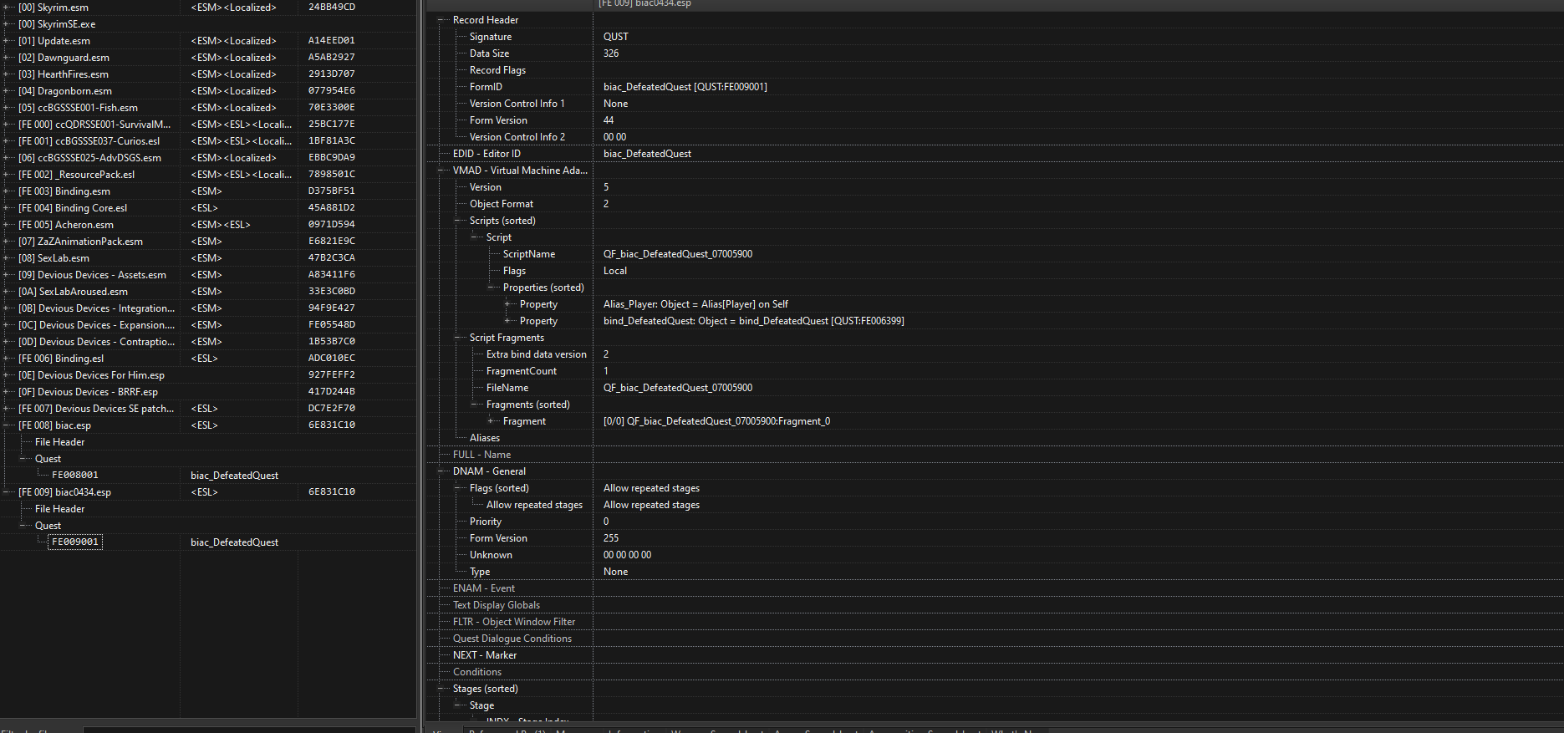Click the FileName value under Script Fragments
The height and width of the screenshot is (733, 1564).
[678, 388]
